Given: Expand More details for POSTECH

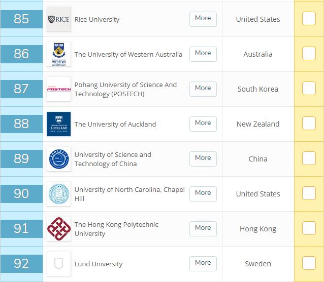Looking at the screenshot, I should click(203, 88).
